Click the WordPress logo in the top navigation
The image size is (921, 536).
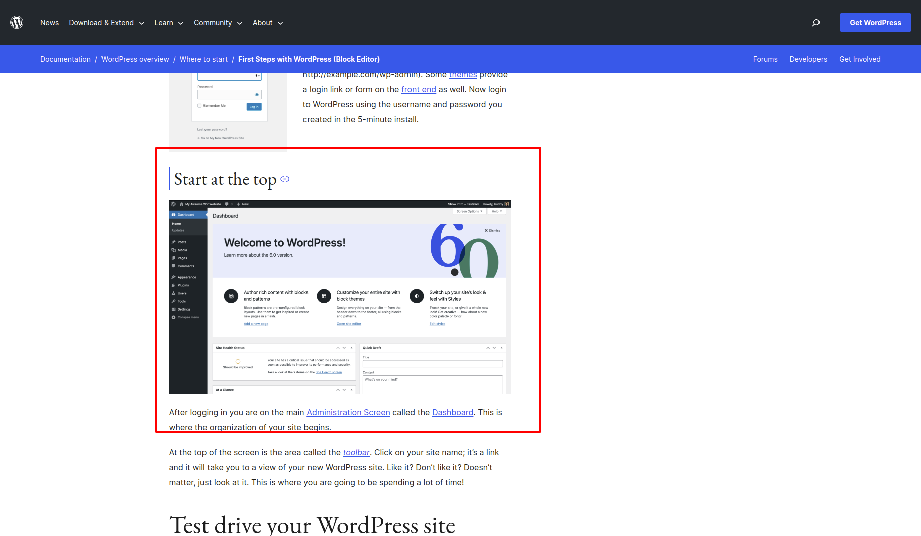pos(17,22)
